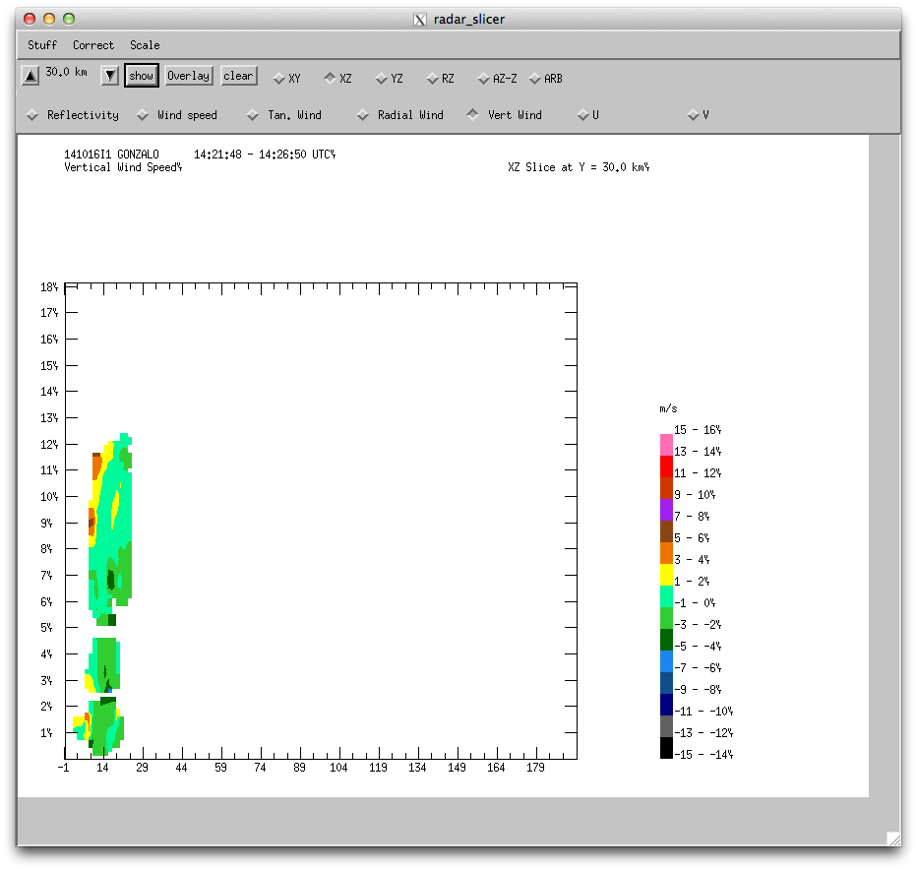Decrease slice position with down arrow
Viewport: 917px width, 870px height.
click(110, 76)
